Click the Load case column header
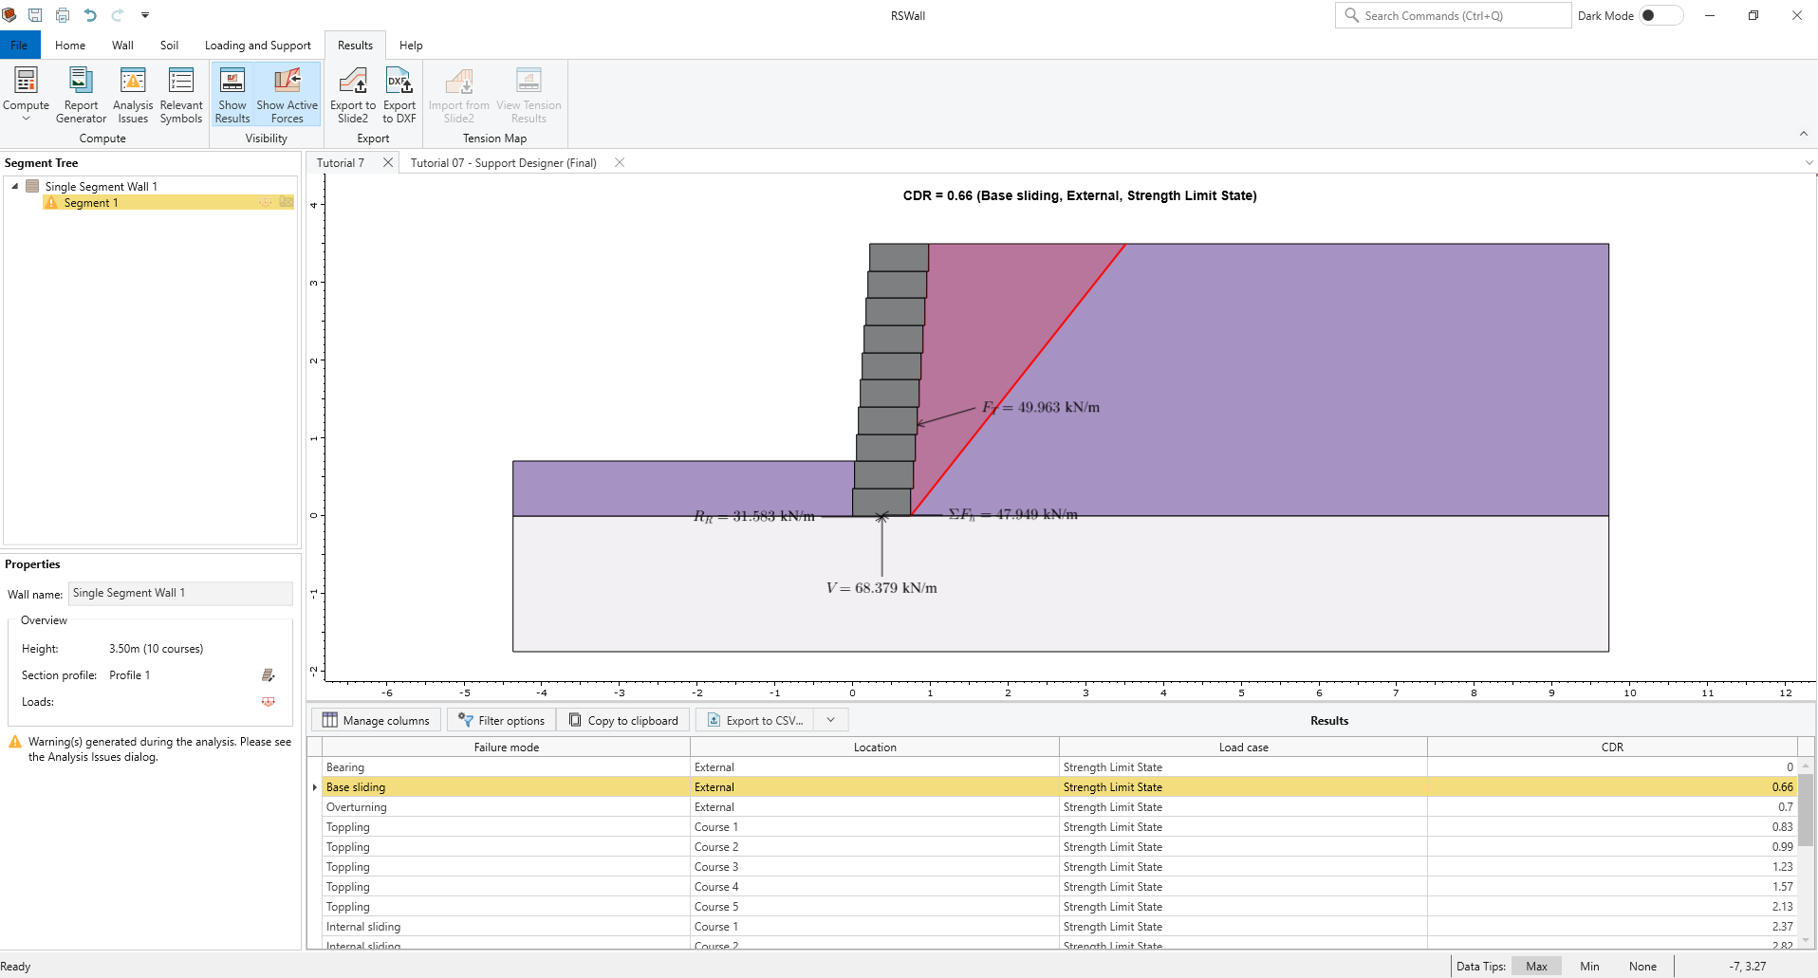The image size is (1818, 978). [x=1243, y=747]
